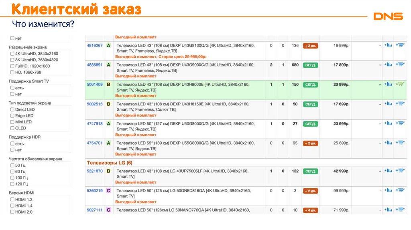This screenshot has width=411, height=230.
Task: Enable HDR support 'есть' checkbox
Action: (x=12, y=144)
